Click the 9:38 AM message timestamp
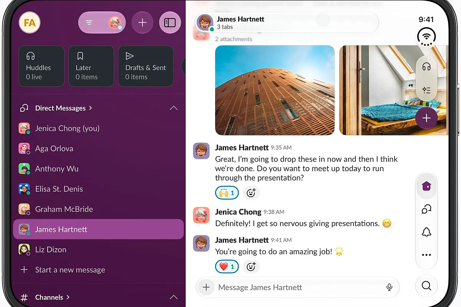Viewport: 461px width, 307px height. 274,212
